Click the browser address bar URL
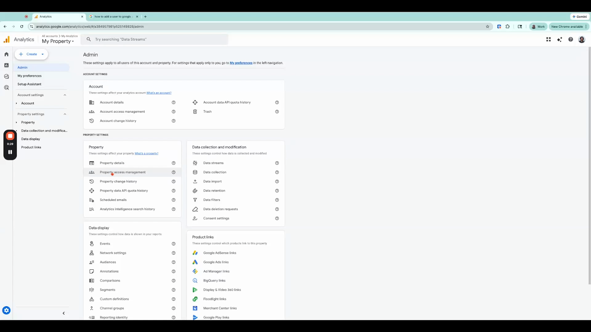 [90, 27]
